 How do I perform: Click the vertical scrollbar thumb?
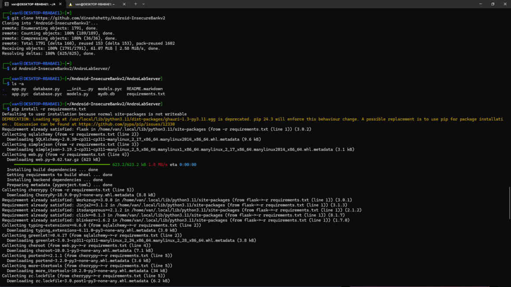[x=509, y=202]
